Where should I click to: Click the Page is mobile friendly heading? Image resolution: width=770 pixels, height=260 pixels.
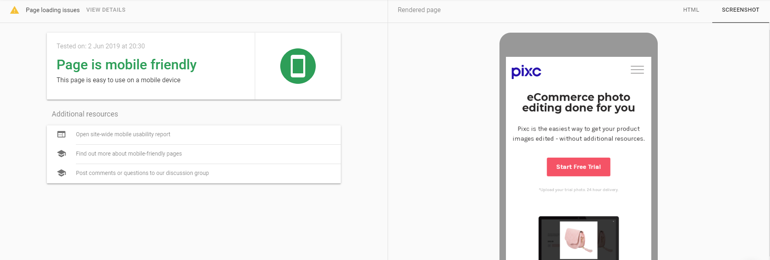pos(126,64)
